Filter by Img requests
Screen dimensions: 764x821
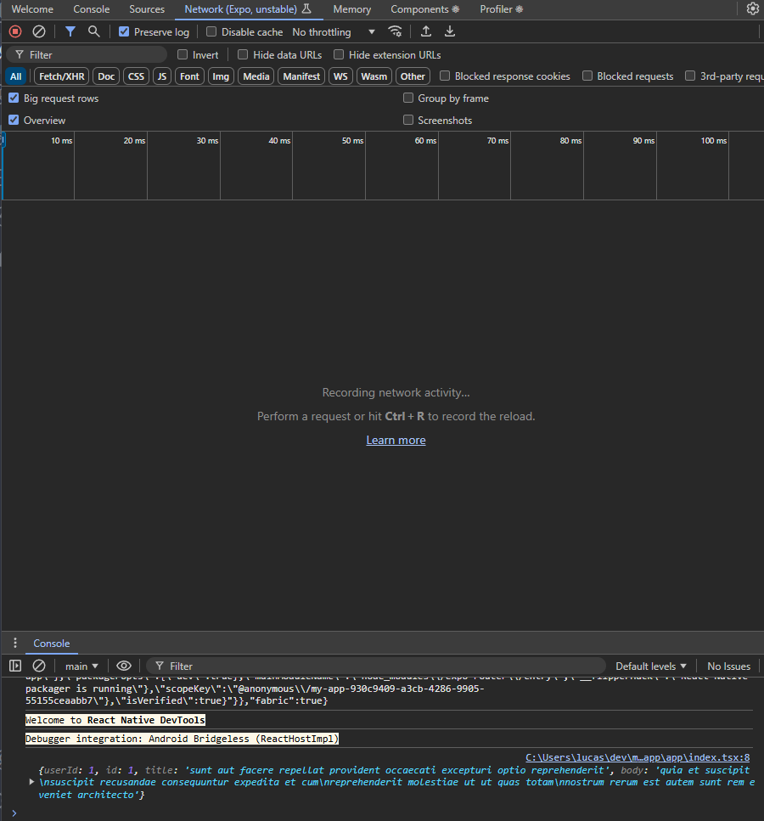(221, 76)
